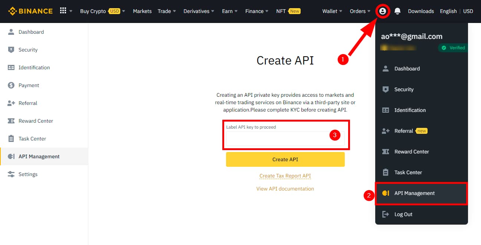
Task: Choose Reward Center text in profile dropdown
Action: click(x=412, y=152)
